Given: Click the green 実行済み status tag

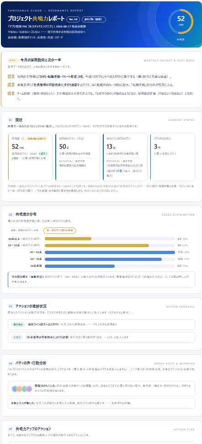Looking at the screenshot, I should pos(18,324).
